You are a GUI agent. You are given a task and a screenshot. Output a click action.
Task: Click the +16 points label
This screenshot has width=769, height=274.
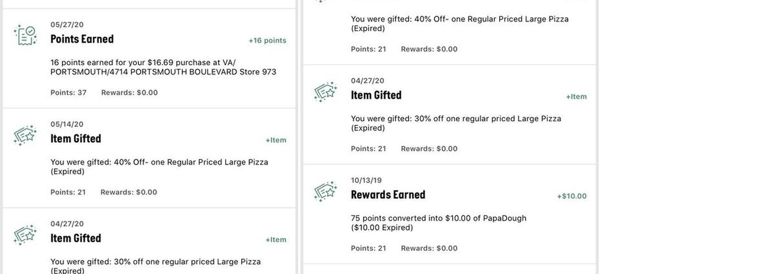pyautogui.click(x=268, y=41)
